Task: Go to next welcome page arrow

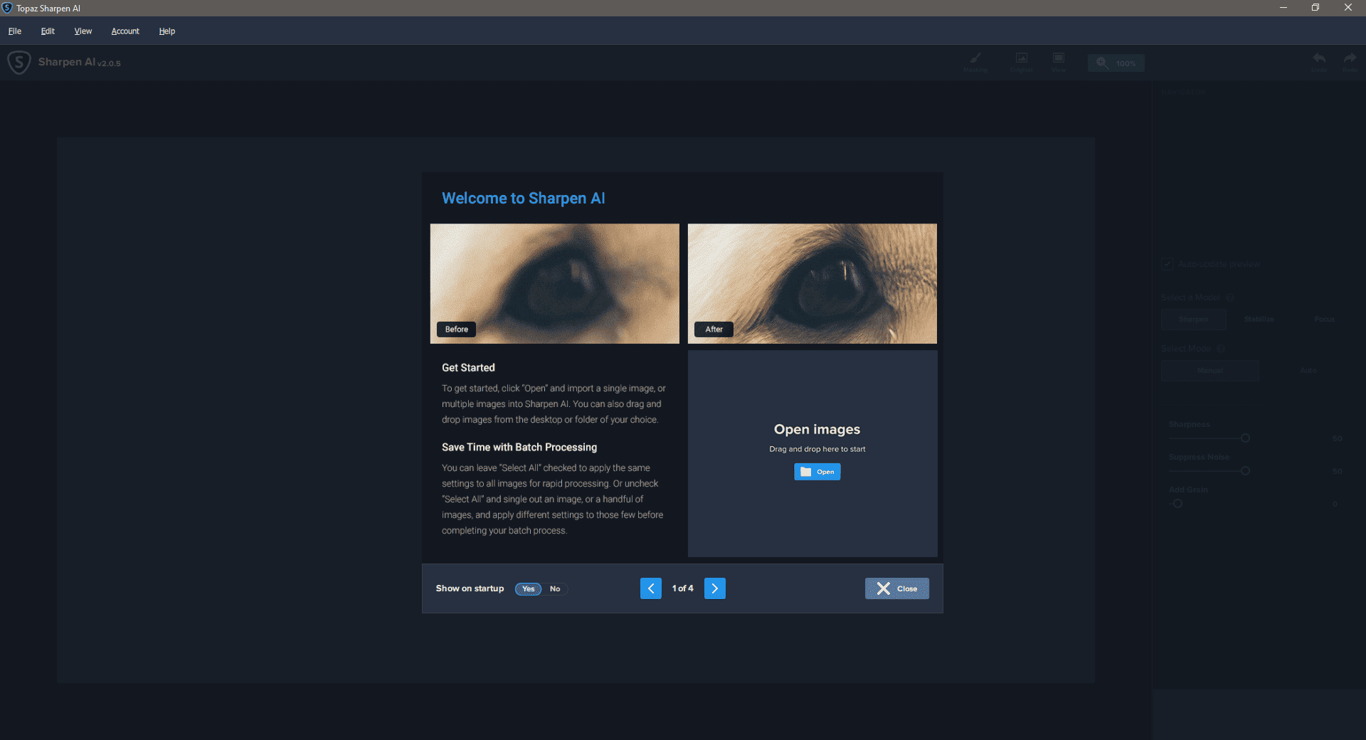Action: [x=715, y=588]
